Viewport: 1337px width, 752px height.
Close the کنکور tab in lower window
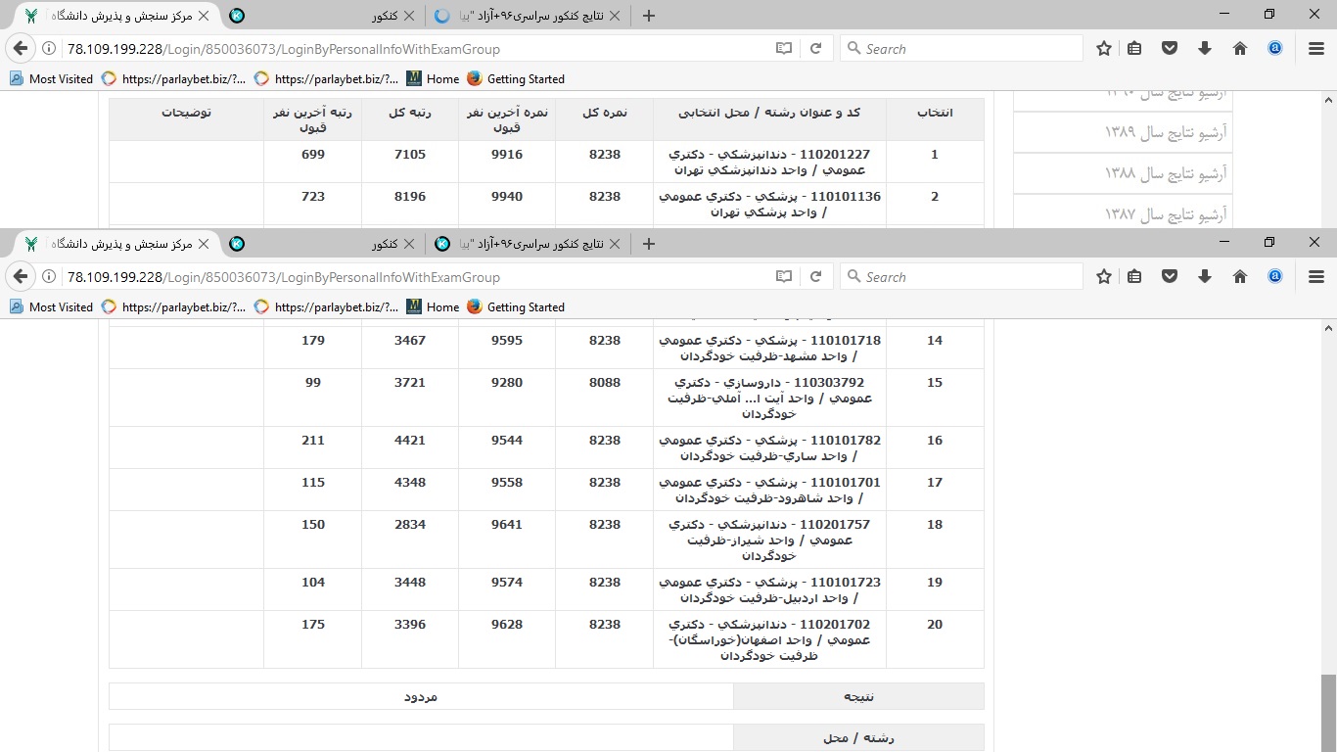[408, 244]
